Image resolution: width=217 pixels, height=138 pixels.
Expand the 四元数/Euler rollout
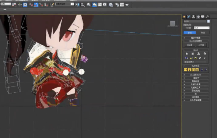(196, 75)
